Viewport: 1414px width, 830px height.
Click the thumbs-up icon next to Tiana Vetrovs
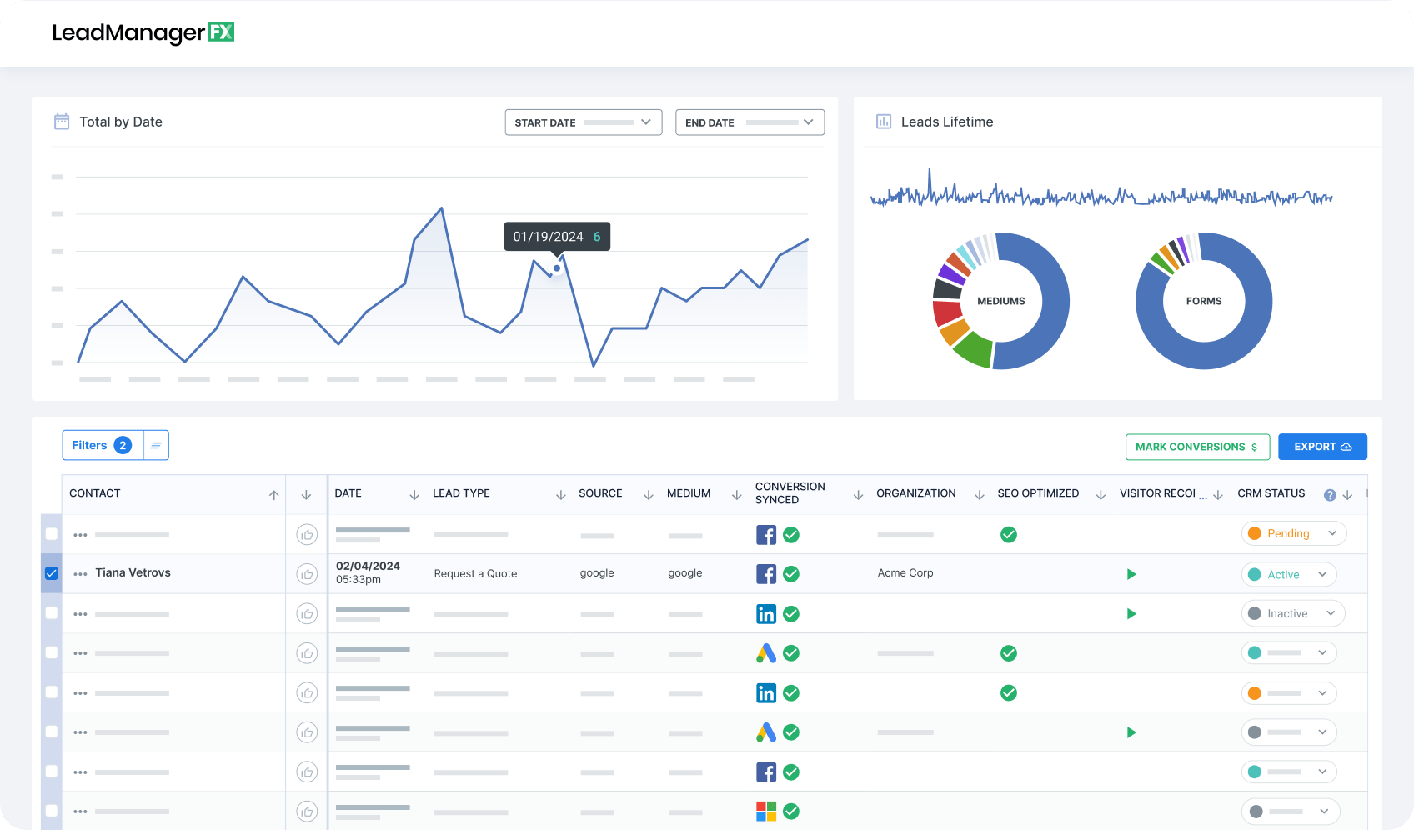click(x=307, y=573)
